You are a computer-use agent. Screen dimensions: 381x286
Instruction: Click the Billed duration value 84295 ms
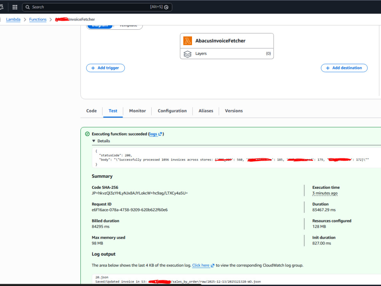(101, 227)
